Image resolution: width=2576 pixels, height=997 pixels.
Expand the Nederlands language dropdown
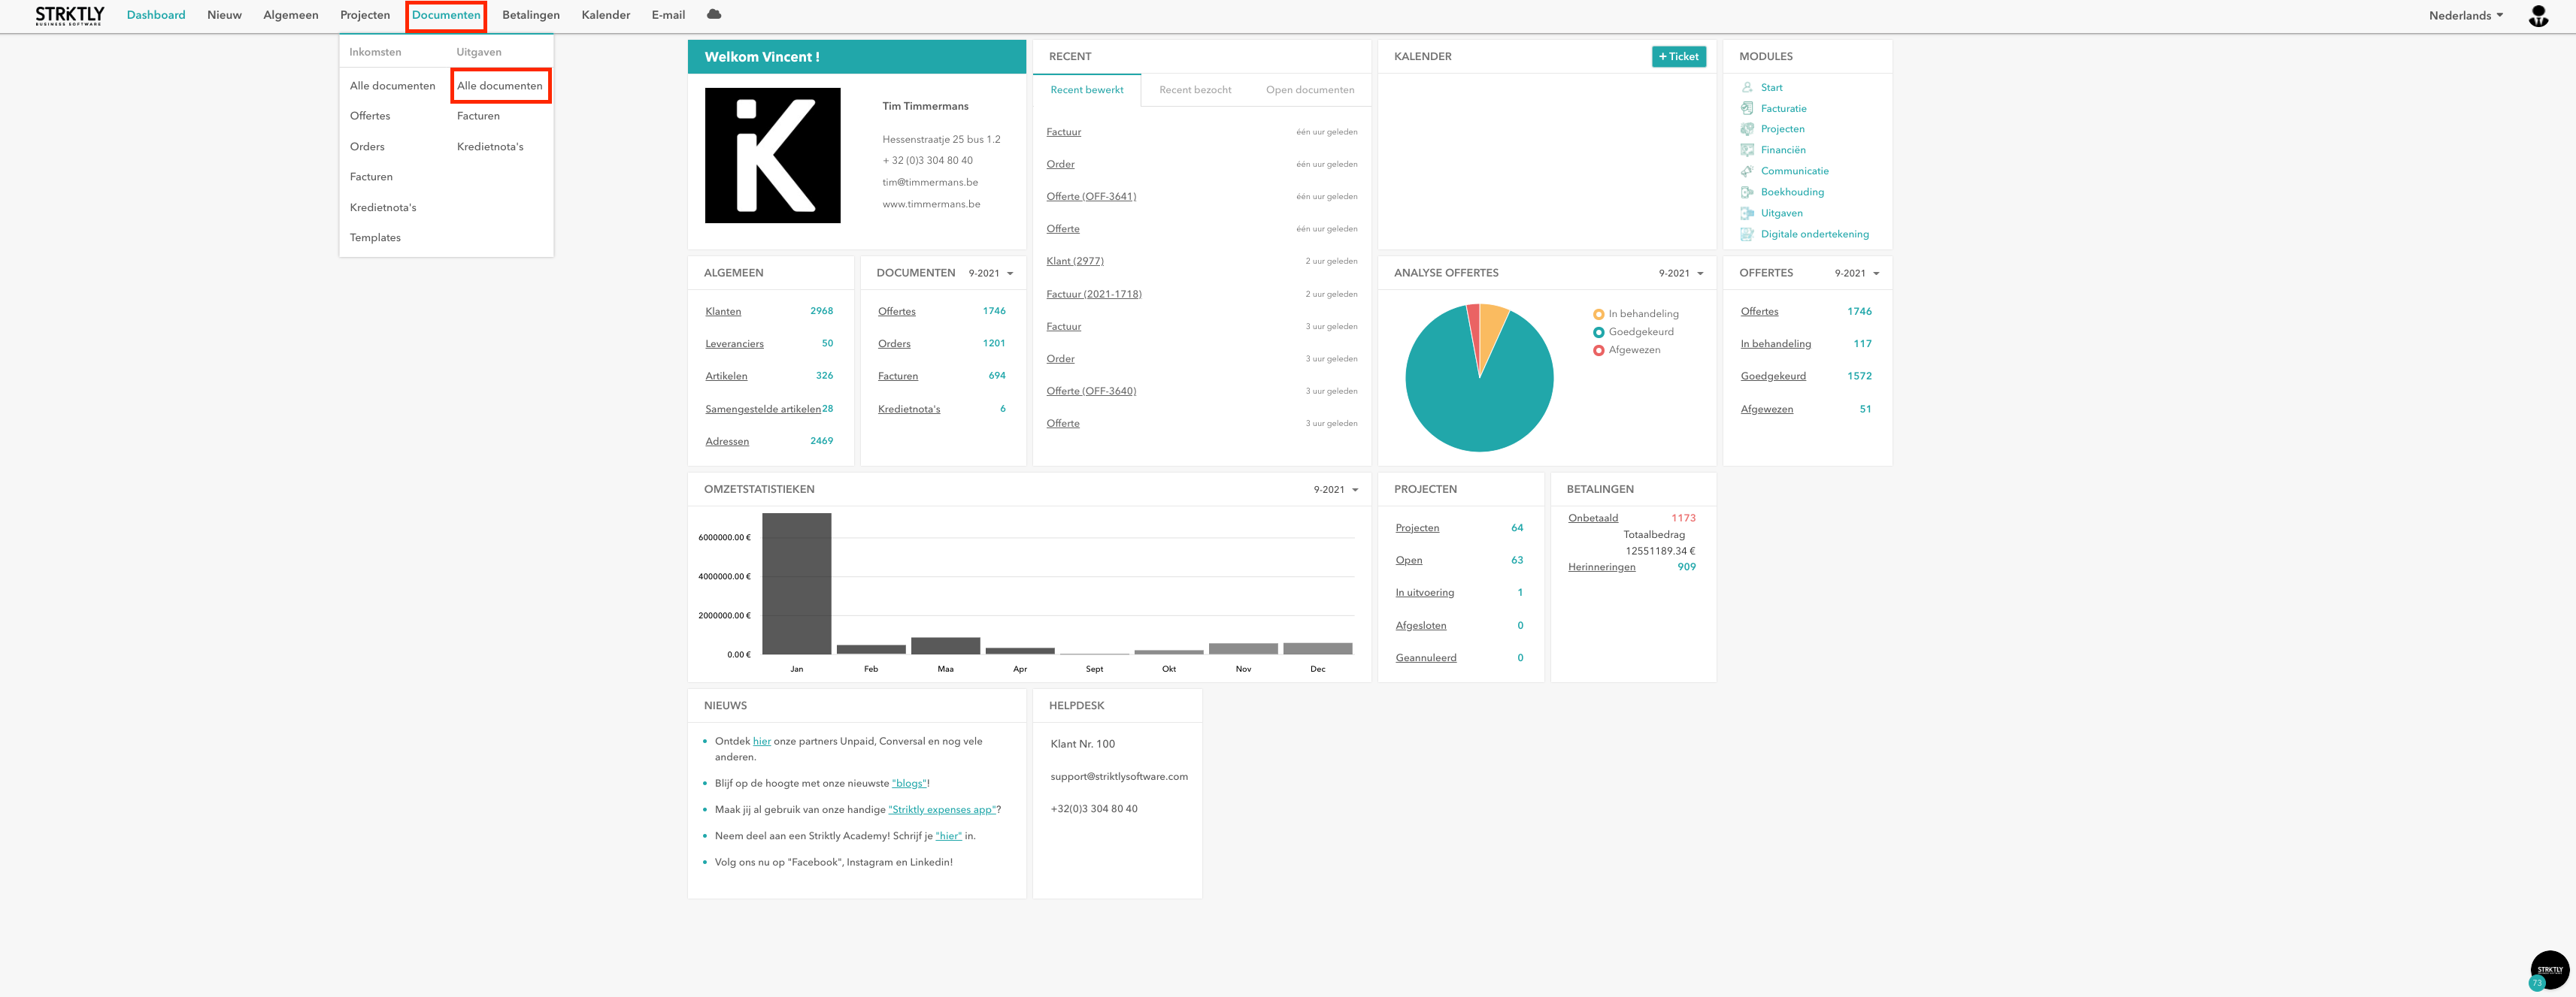click(x=2466, y=15)
